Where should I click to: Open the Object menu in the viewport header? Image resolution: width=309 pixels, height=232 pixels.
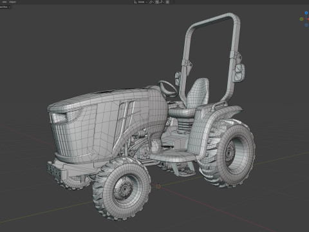point(12,2)
